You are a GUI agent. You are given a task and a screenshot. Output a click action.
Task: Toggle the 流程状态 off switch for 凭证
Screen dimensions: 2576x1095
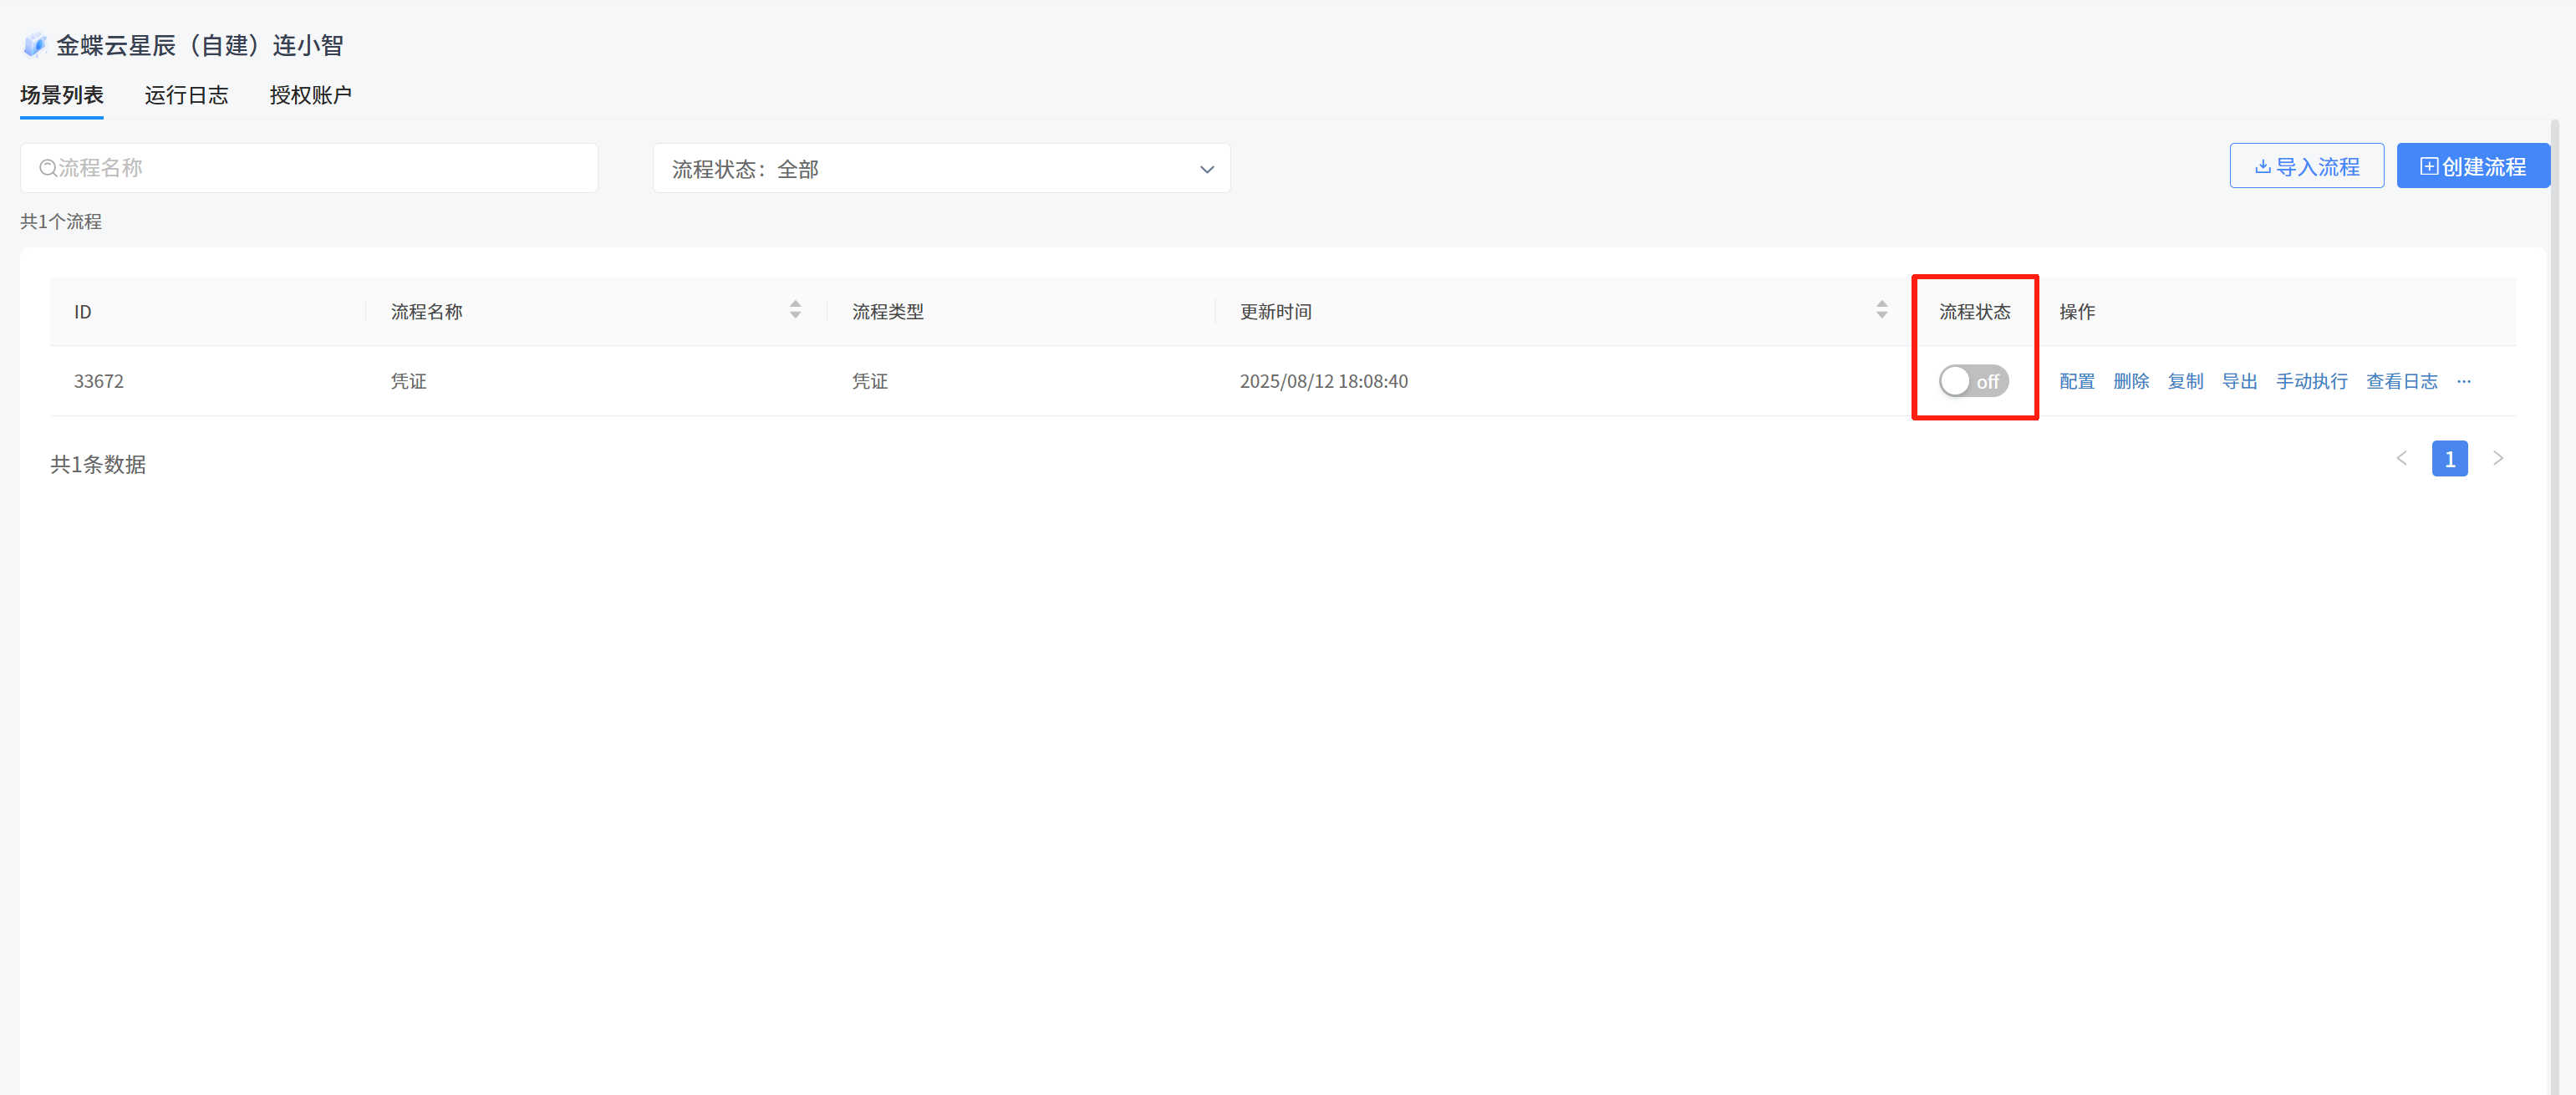[1973, 381]
